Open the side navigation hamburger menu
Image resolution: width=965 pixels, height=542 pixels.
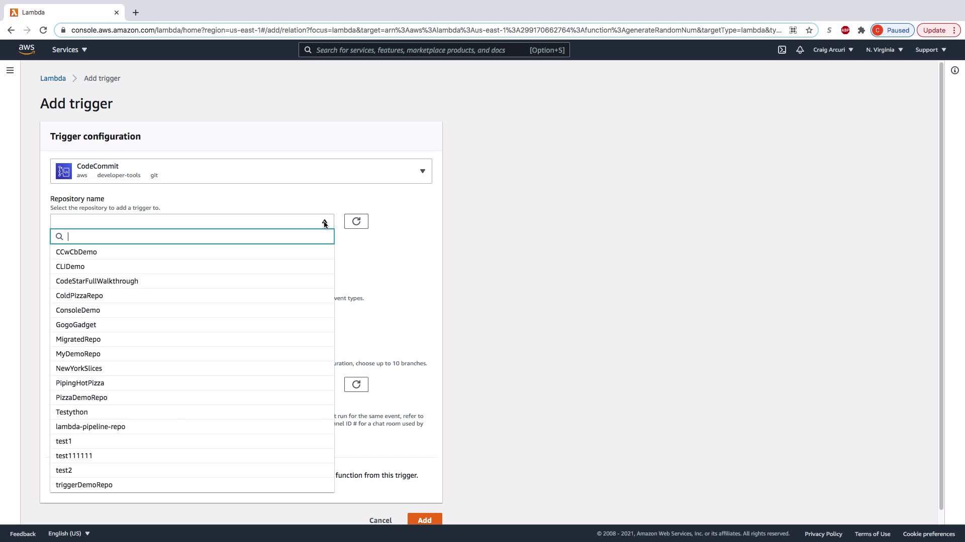coord(10,70)
